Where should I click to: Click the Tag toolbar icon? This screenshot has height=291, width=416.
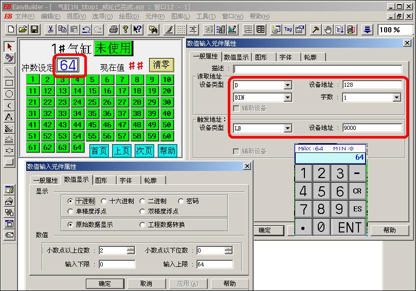point(288,29)
